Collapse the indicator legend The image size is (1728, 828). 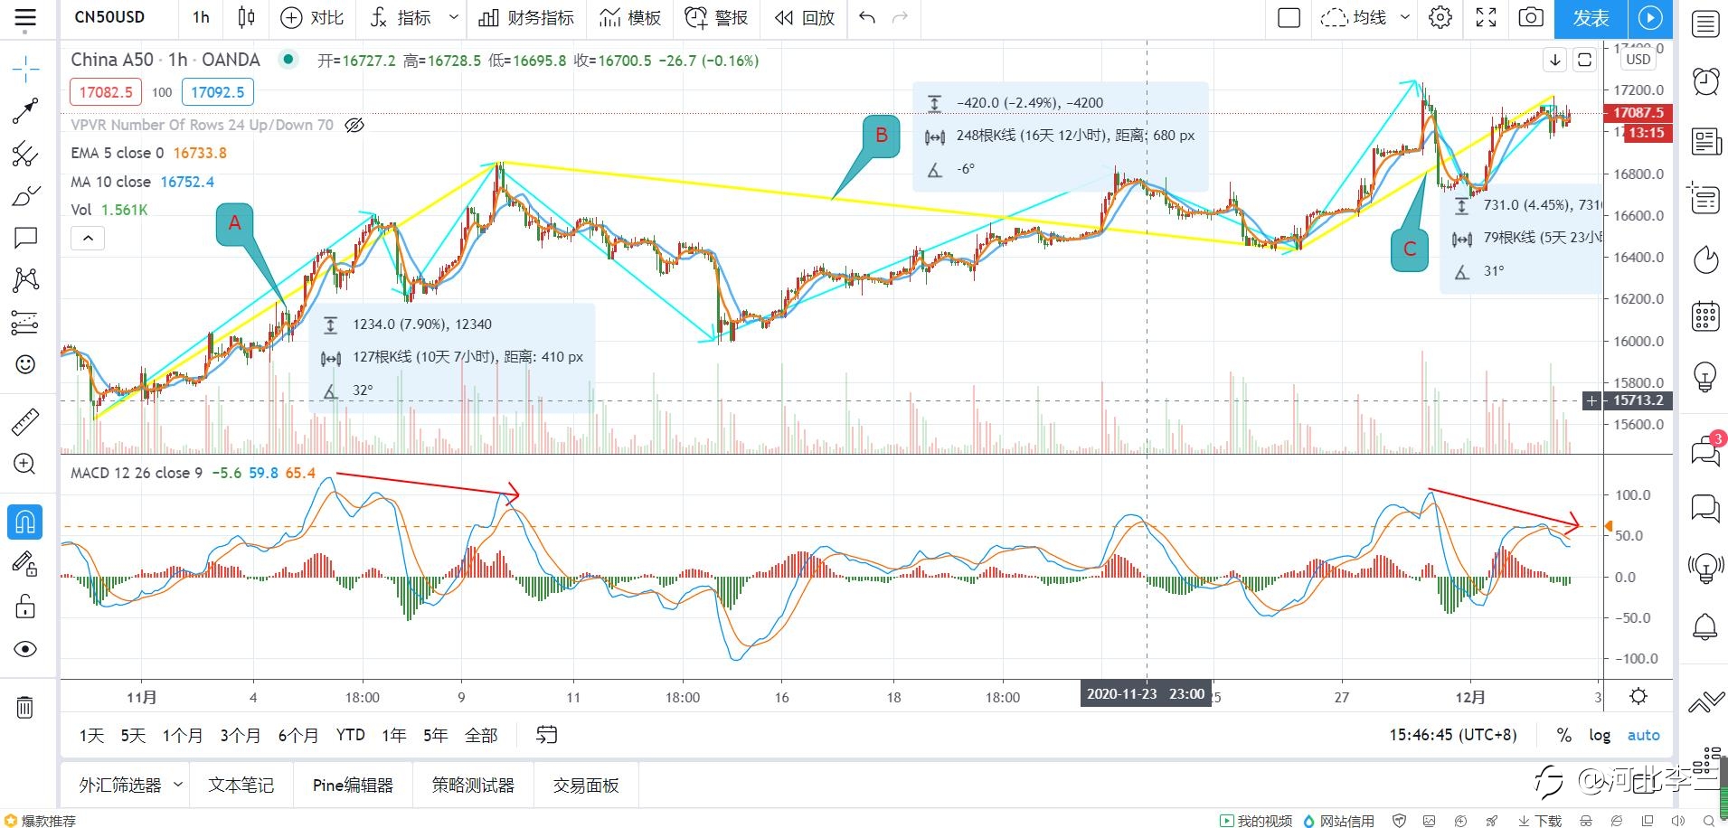coord(88,239)
